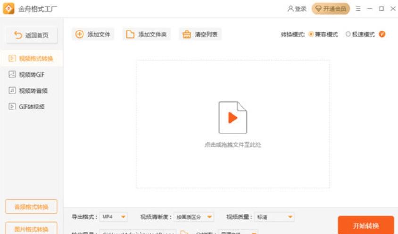
Task: Click the 金舟格式工厂 app logo
Action: (8, 8)
